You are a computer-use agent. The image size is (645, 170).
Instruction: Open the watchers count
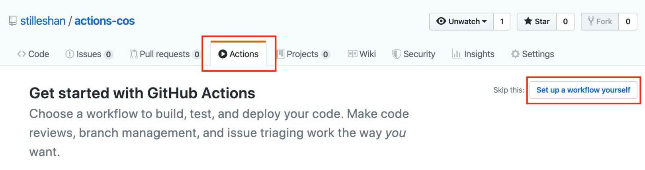502,21
